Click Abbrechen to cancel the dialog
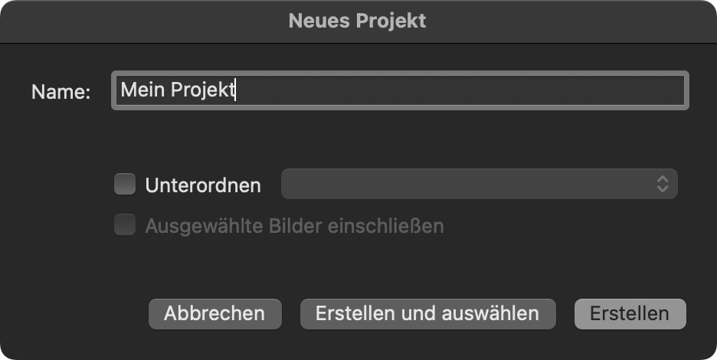The height and width of the screenshot is (360, 717). 215,314
